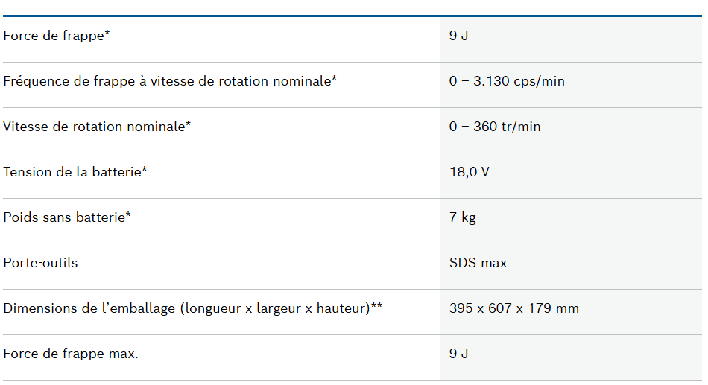Select the "395 x 607 x 179 mm" value
Viewport: 708px width, 385px height.
tap(513, 308)
